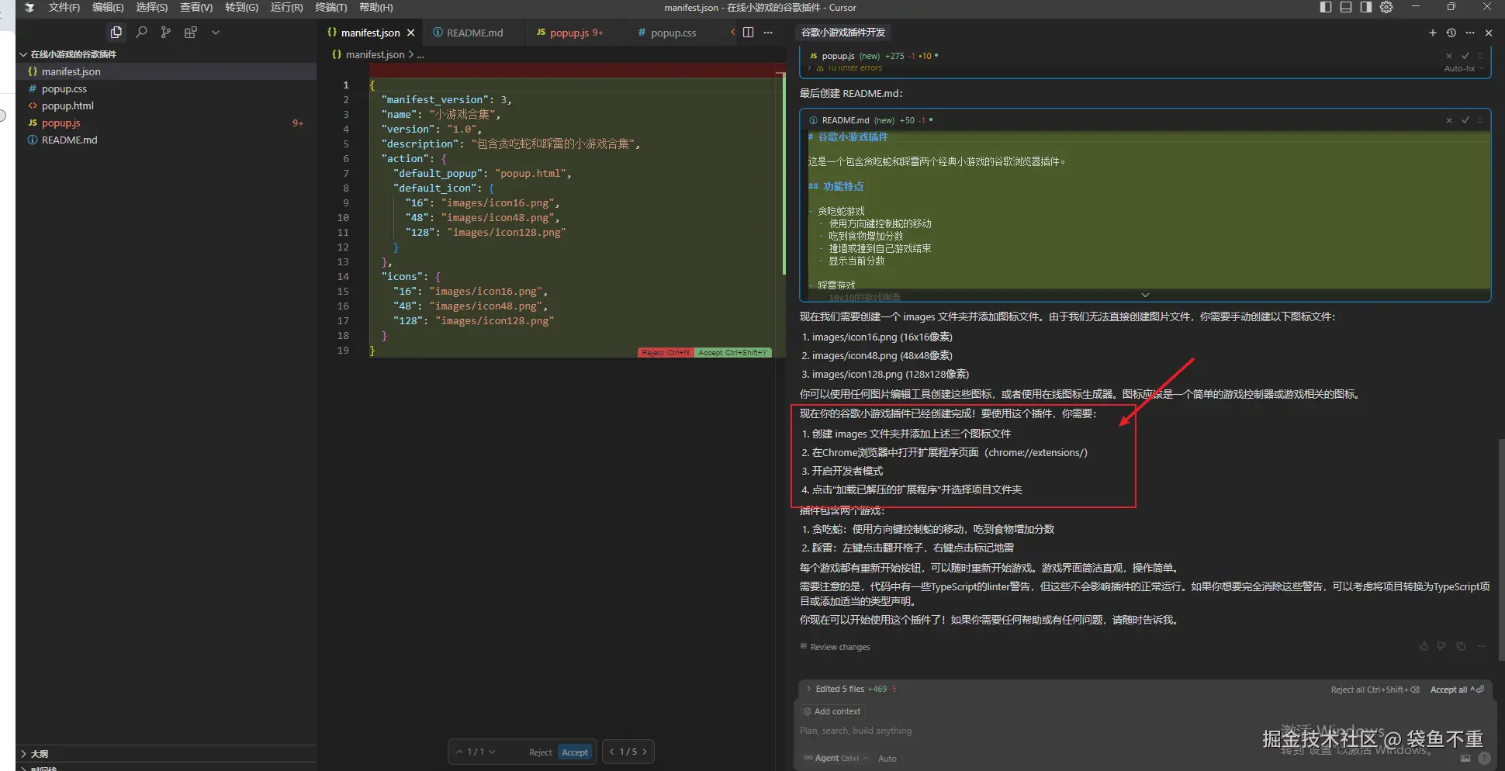1505x771 pixels.
Task: Click the Review changes link
Action: (x=836, y=647)
